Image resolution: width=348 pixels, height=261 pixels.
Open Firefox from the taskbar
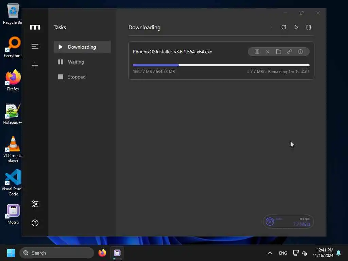(102, 253)
